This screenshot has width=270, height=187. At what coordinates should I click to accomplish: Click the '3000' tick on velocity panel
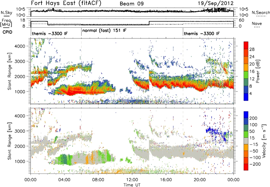click(x=20, y=131)
